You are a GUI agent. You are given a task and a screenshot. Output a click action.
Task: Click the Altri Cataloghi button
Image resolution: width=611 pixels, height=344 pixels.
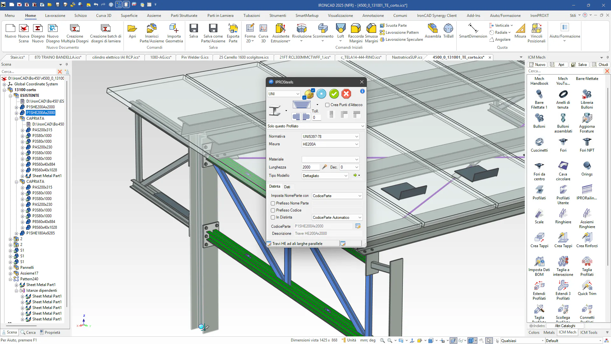pyautogui.click(x=565, y=326)
